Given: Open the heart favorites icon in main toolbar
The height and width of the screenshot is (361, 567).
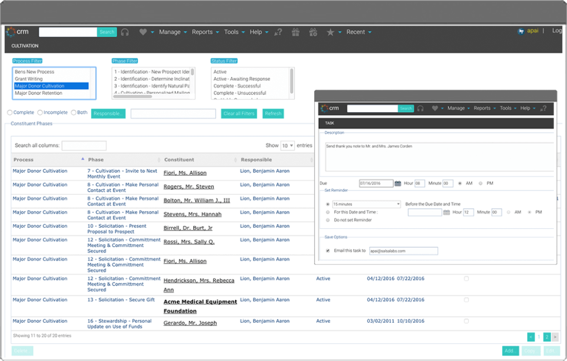Looking at the screenshot, I should 143,32.
